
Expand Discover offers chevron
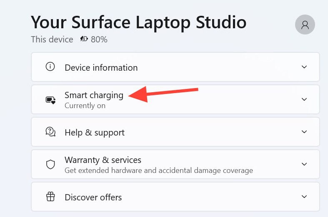pos(304,197)
